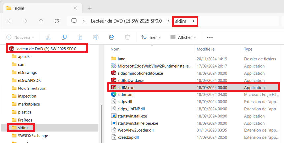This screenshot has height=143, width=284.
Task: Click sidebar vertical scrollbar
Action: 101,124
